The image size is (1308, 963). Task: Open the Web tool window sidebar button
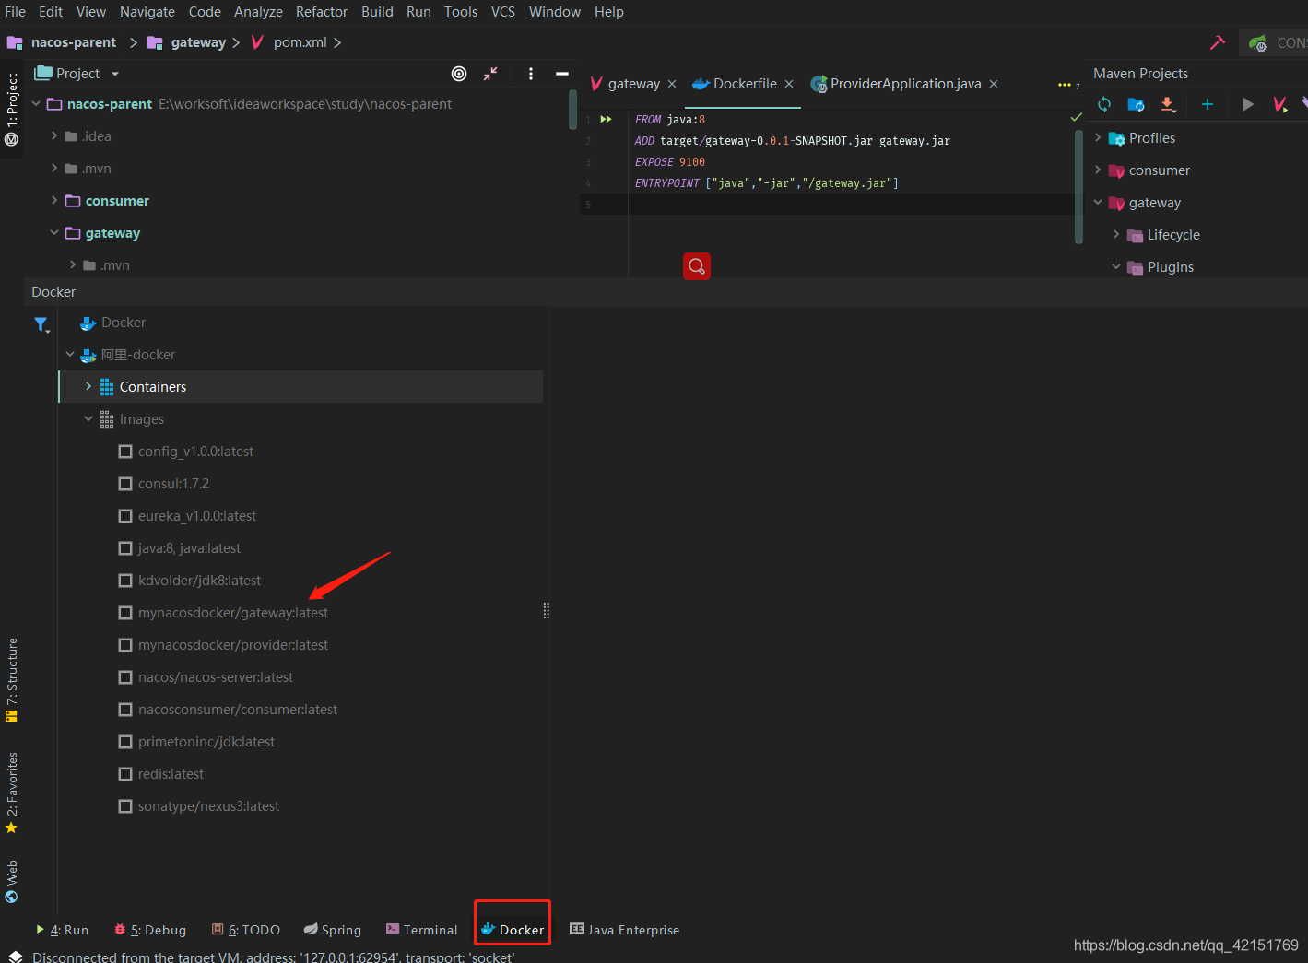[12, 882]
